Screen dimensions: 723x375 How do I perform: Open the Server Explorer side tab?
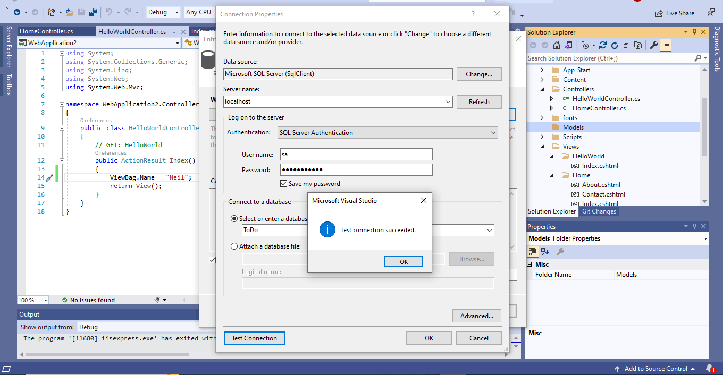[x=9, y=47]
